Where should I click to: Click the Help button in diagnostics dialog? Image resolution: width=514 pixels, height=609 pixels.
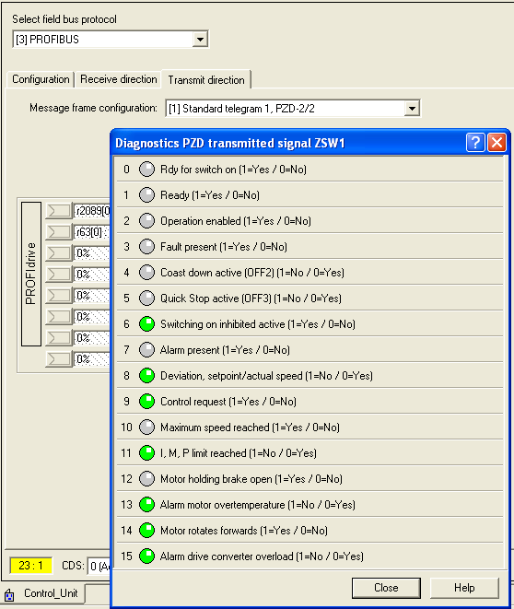464,588
